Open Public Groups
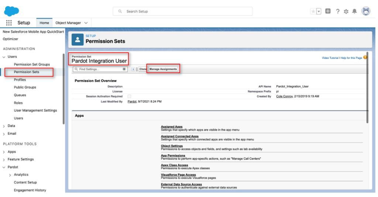The height and width of the screenshot is (197, 378). tap(25, 87)
